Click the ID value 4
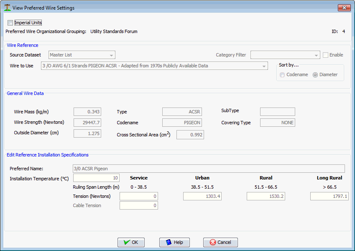The image size is (355, 251). [x=344, y=31]
